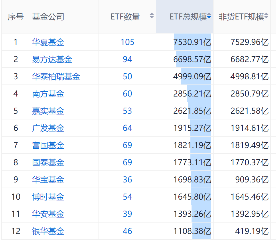Select non-monetary value 6682.77亿
The height and width of the screenshot is (240, 276).
pyautogui.click(x=250, y=59)
